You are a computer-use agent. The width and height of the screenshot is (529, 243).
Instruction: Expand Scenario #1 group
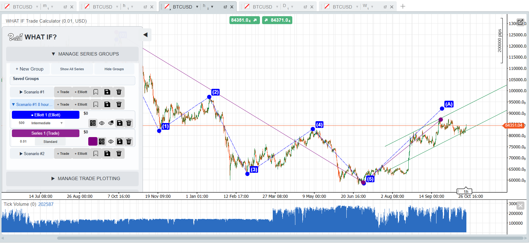[x=32, y=92]
